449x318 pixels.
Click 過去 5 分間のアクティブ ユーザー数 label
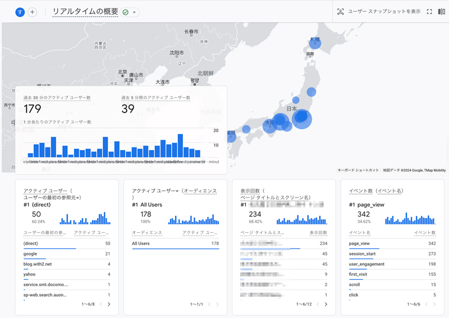tap(156, 98)
